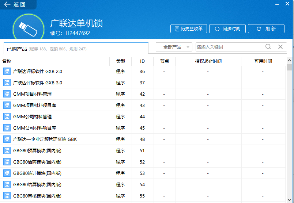
Task: Select row 广联达评标软件 GXB 2.0
Action: 143,71
